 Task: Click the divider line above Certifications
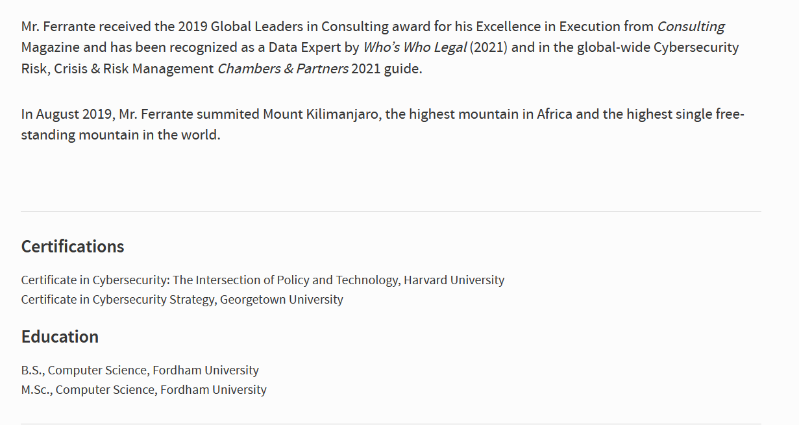(x=391, y=211)
